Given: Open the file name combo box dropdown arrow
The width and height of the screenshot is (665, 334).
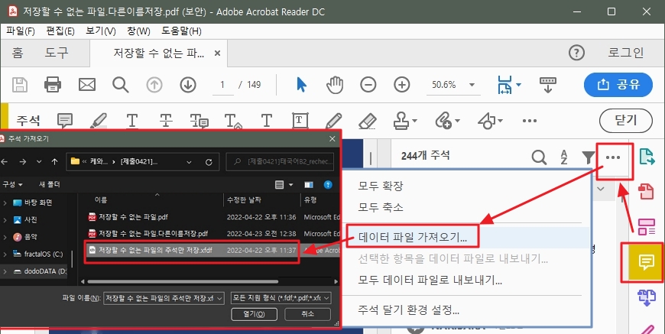Looking at the screenshot, I should [219, 298].
